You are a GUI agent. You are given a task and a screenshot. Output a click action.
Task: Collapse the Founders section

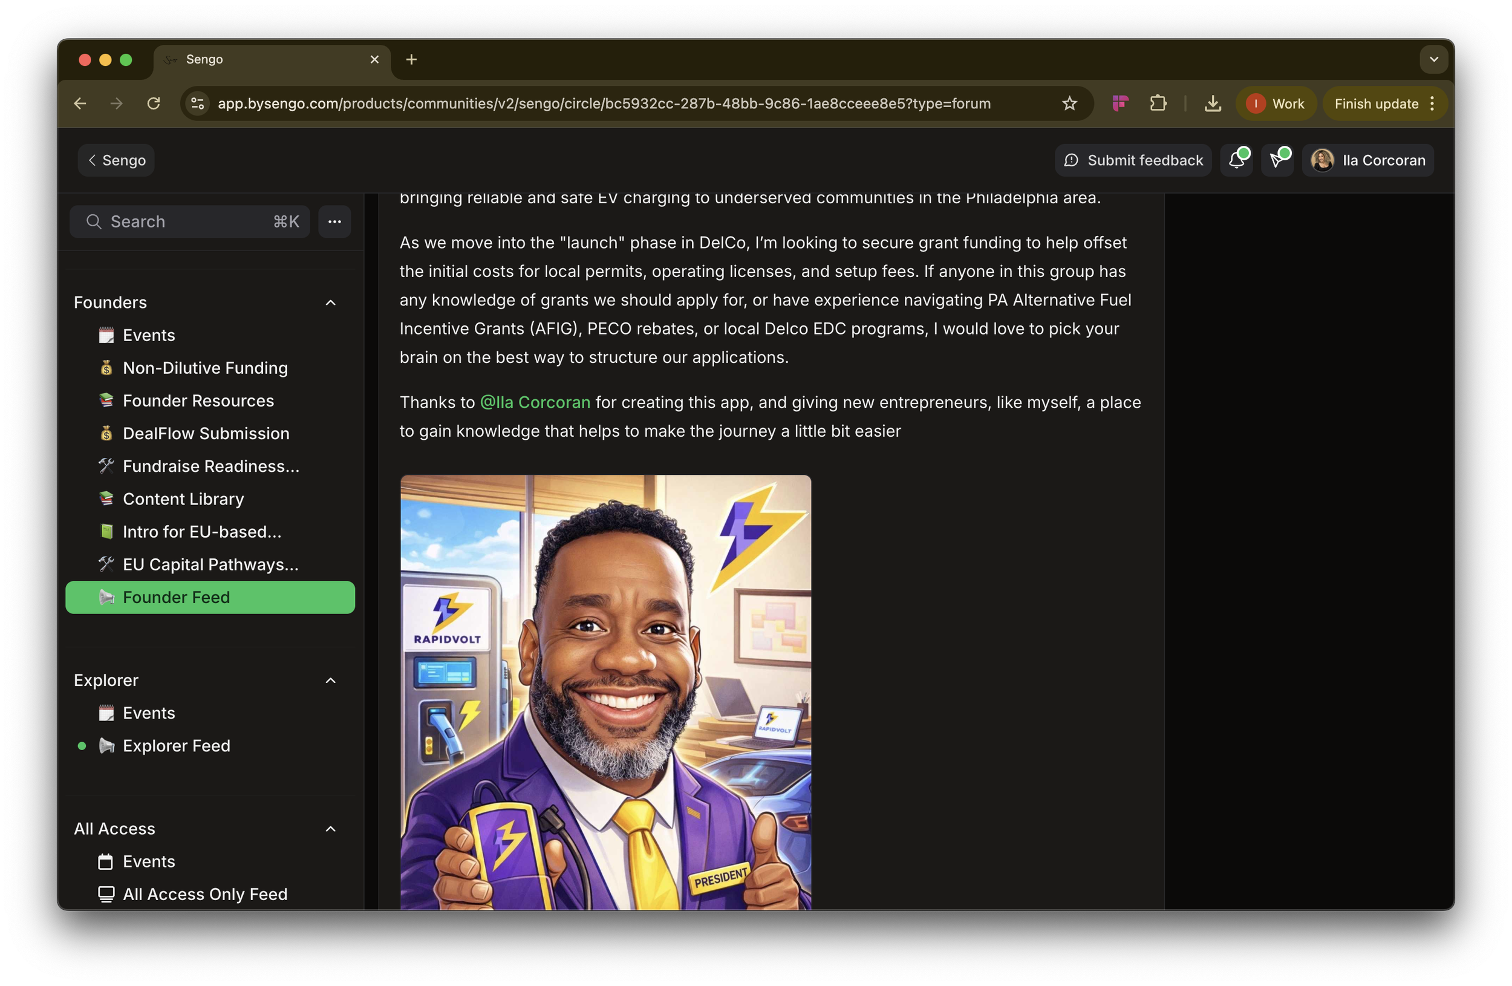coord(330,302)
